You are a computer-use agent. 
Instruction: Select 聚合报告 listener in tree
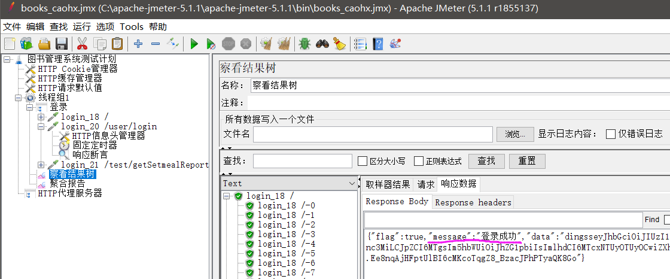[67, 184]
